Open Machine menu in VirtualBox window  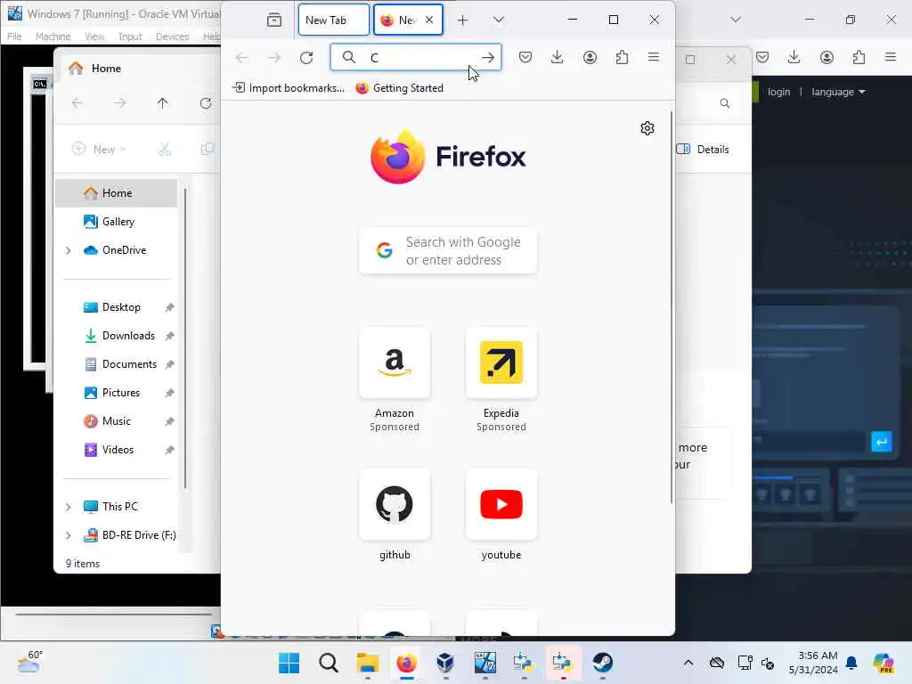pyautogui.click(x=53, y=37)
